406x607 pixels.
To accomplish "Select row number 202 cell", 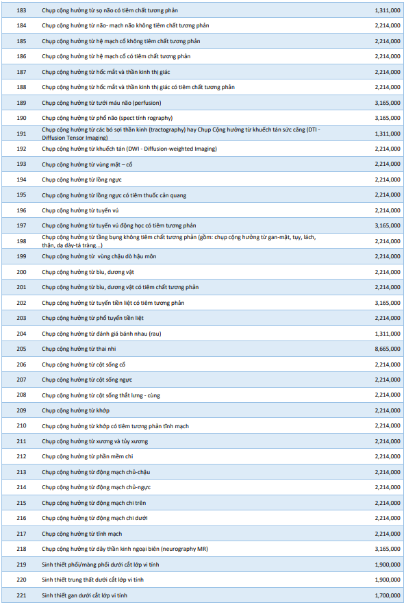I will pos(21,303).
